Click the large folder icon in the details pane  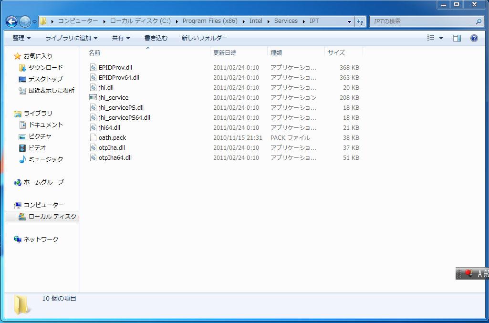point(22,305)
